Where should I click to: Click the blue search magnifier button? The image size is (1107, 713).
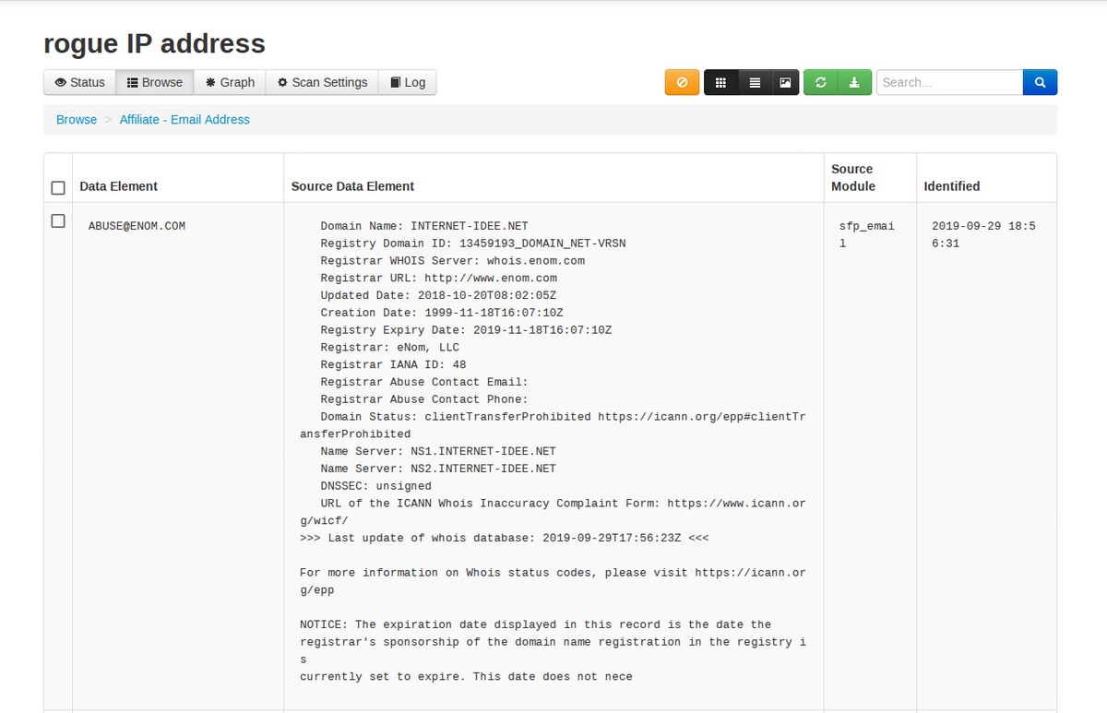point(1040,82)
